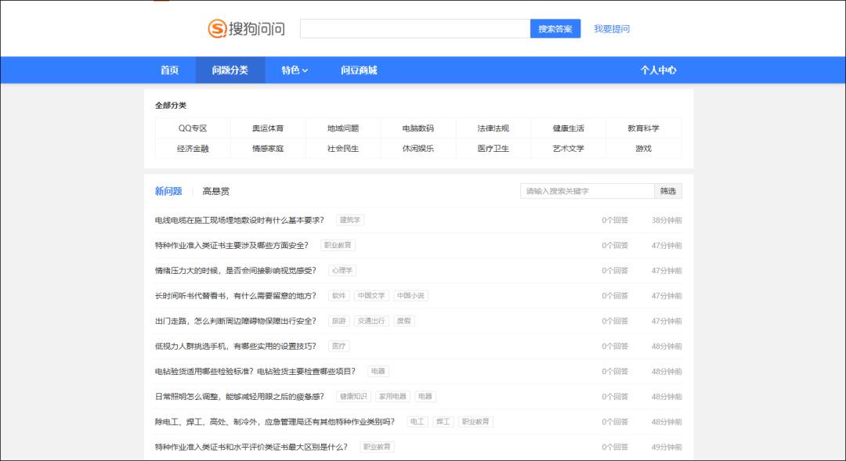
Task: Click the 电工 tag
Action: coord(417,422)
